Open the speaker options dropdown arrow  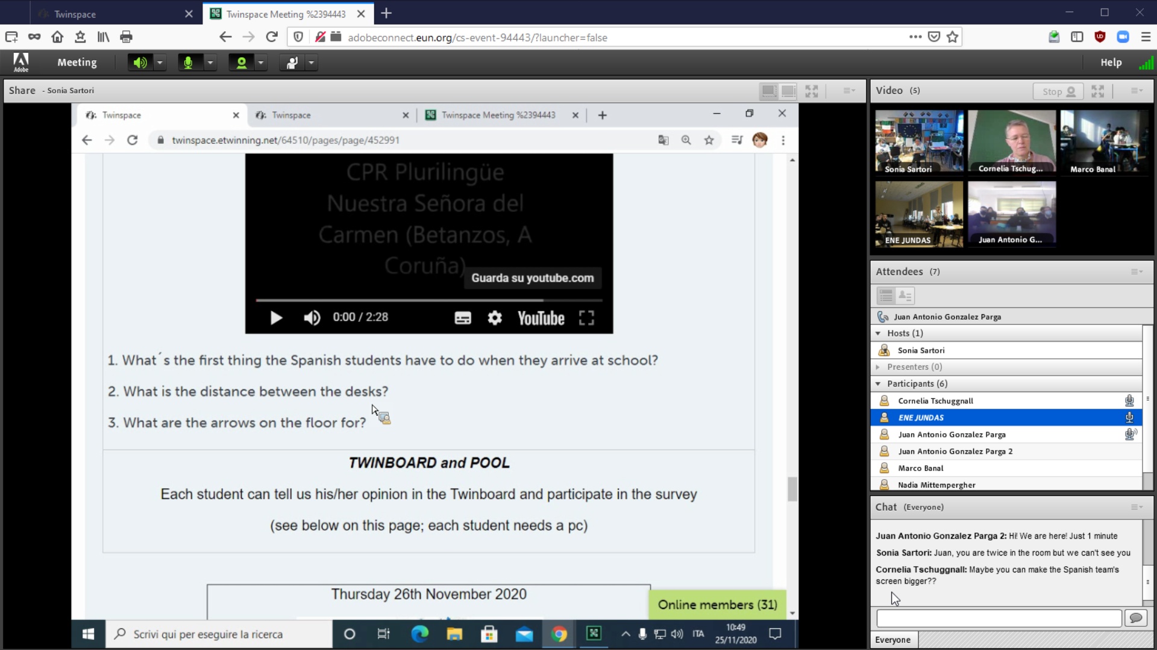pos(160,63)
